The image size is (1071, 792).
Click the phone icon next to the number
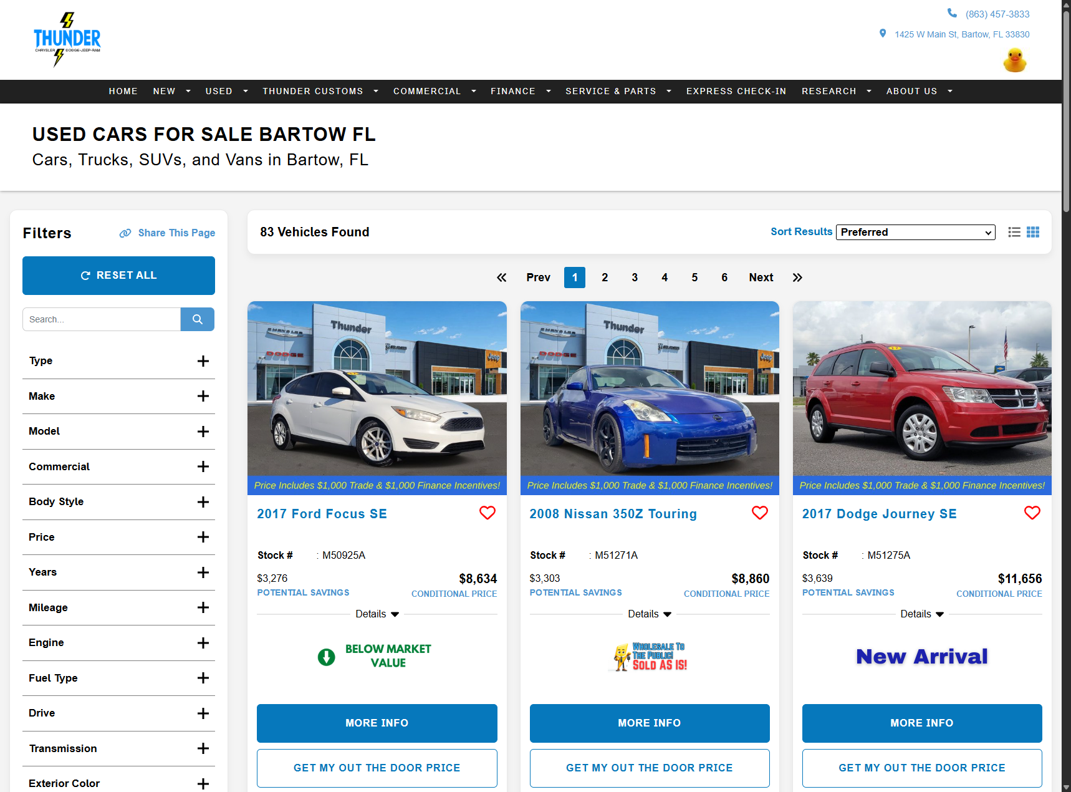click(952, 13)
